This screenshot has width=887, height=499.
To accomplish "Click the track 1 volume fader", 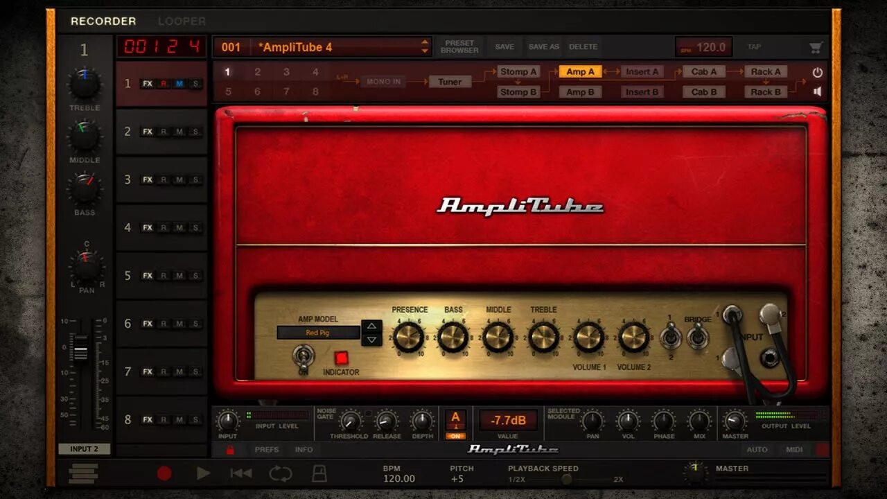I will [x=80, y=348].
